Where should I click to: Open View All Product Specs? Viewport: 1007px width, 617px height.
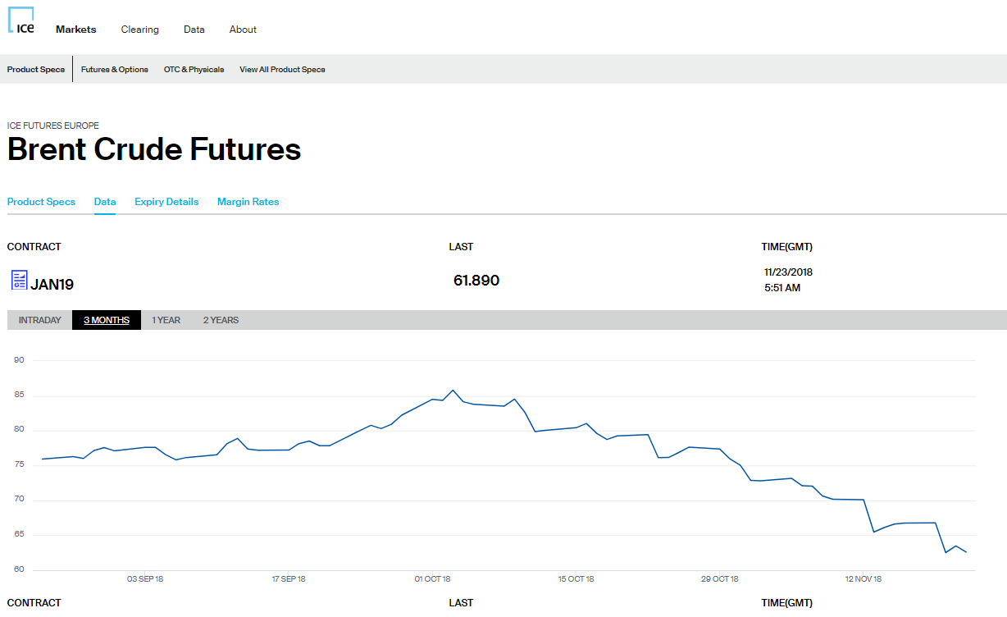pyautogui.click(x=282, y=70)
